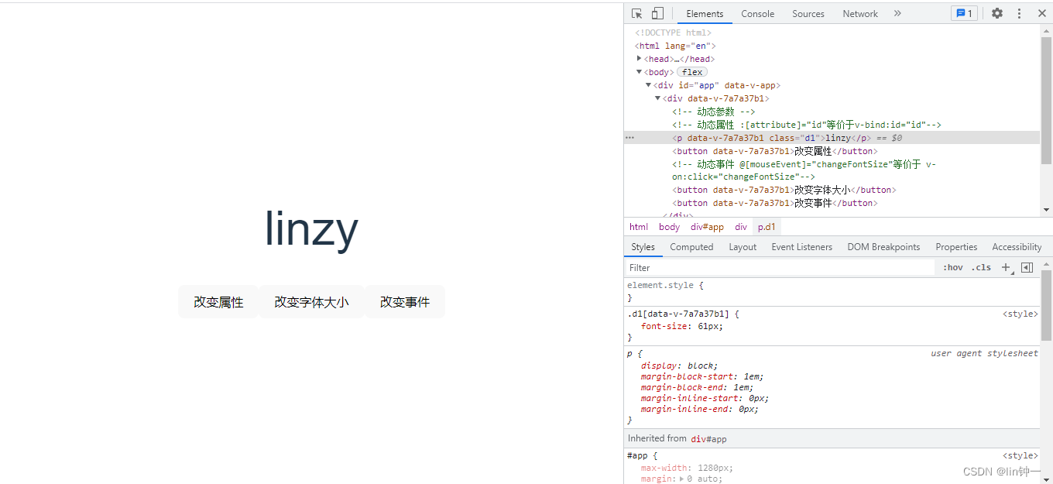This screenshot has height=484, width=1053.
Task: Toggle the device toolbar icon
Action: [x=657, y=14]
